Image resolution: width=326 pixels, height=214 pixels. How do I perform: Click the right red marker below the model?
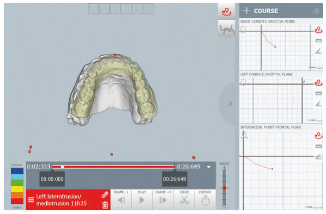click(194, 157)
